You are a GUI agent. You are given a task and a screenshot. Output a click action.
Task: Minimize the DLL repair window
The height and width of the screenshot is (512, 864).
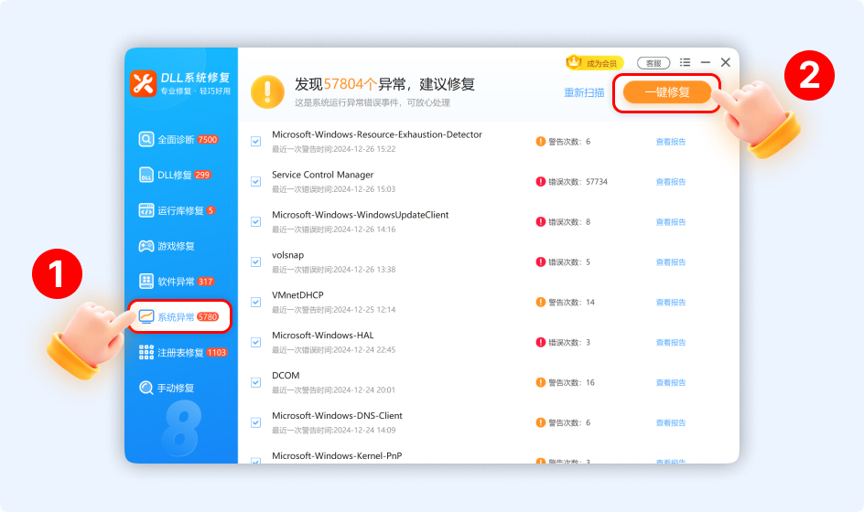pyautogui.click(x=706, y=62)
